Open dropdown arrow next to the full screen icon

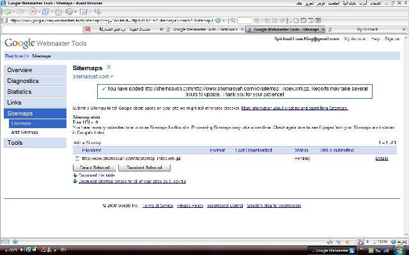[89, 12]
